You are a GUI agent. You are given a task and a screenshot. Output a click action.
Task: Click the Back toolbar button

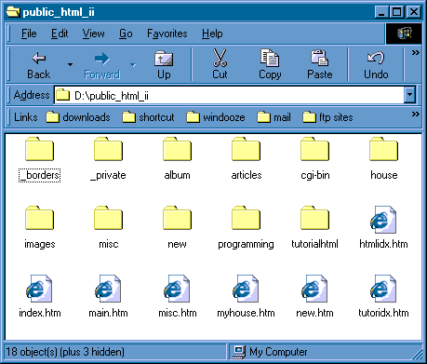(38, 65)
